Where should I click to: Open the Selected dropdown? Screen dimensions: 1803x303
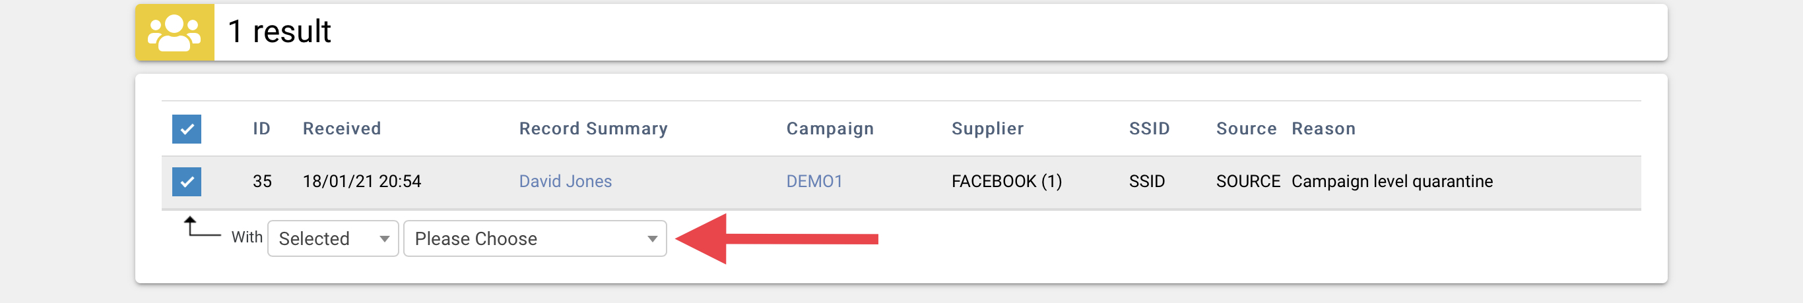pos(333,238)
